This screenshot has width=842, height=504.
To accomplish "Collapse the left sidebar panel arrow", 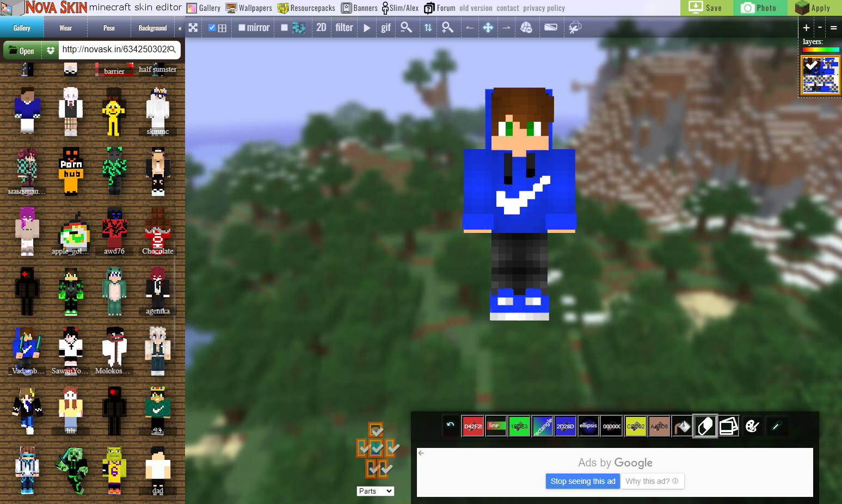I will coord(180,28).
